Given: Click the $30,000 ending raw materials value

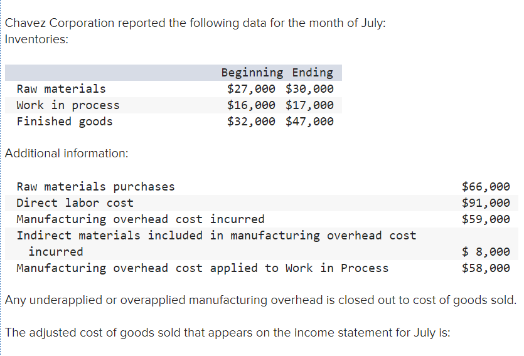Looking at the screenshot, I should (309, 89).
